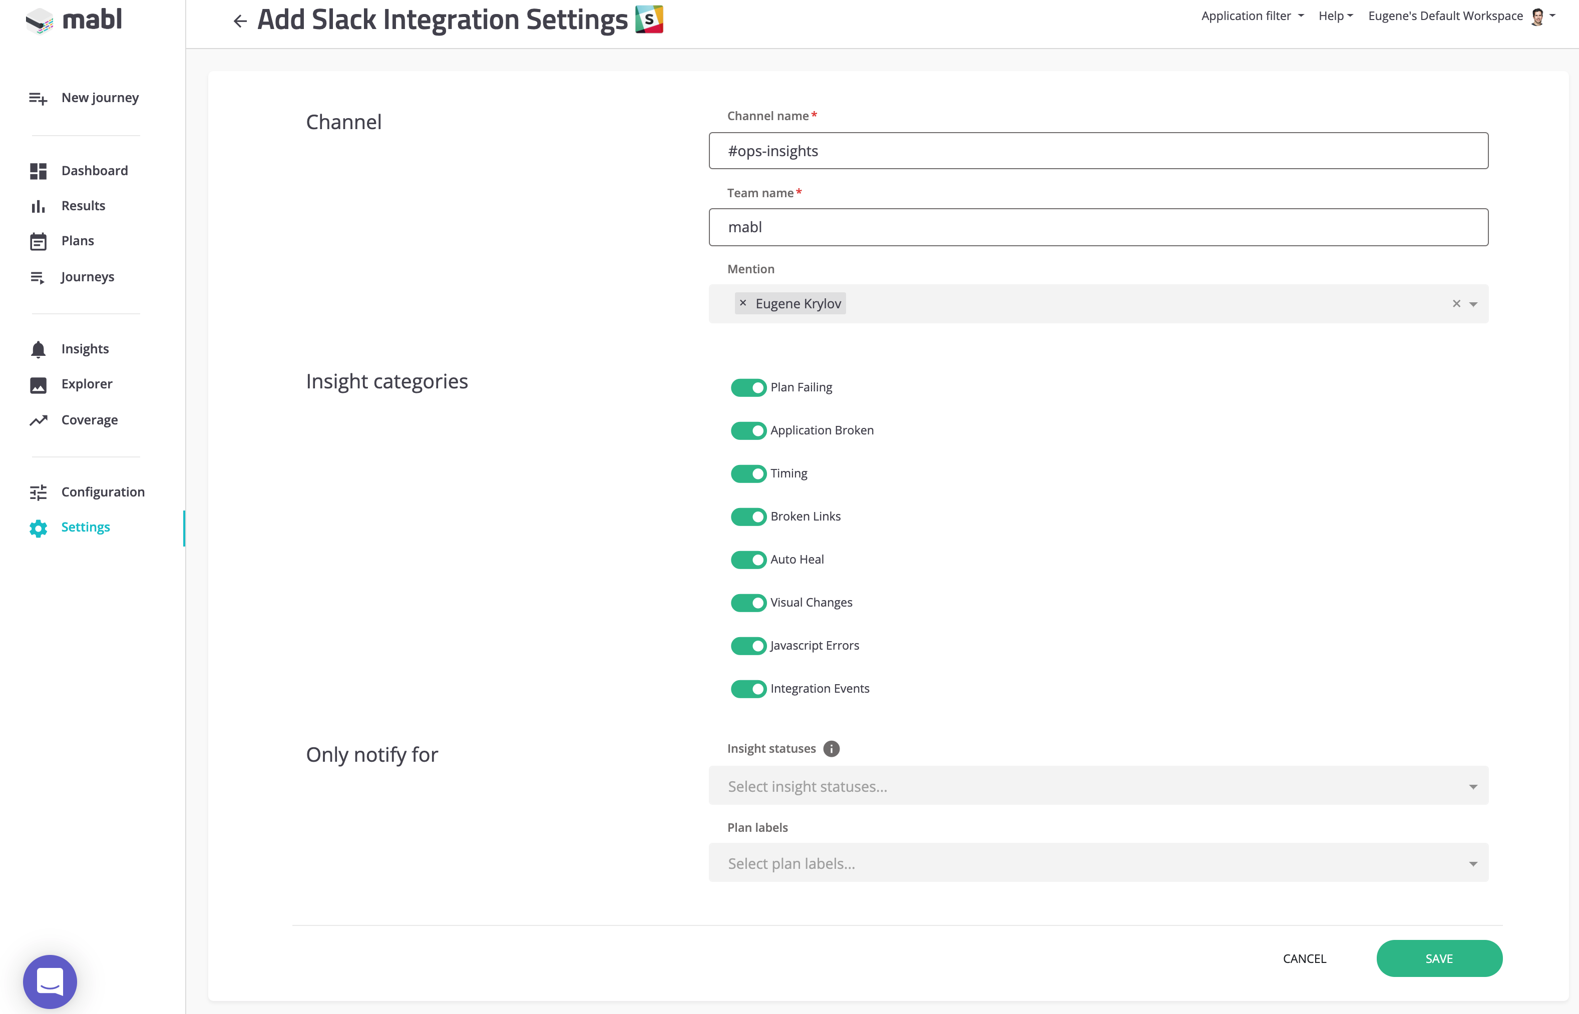Open the Select insight statuses dropdown
This screenshot has height=1014, width=1579.
[1098, 785]
